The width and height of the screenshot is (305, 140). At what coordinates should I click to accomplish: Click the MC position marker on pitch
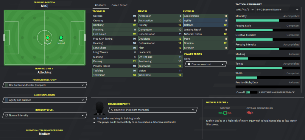47,38
